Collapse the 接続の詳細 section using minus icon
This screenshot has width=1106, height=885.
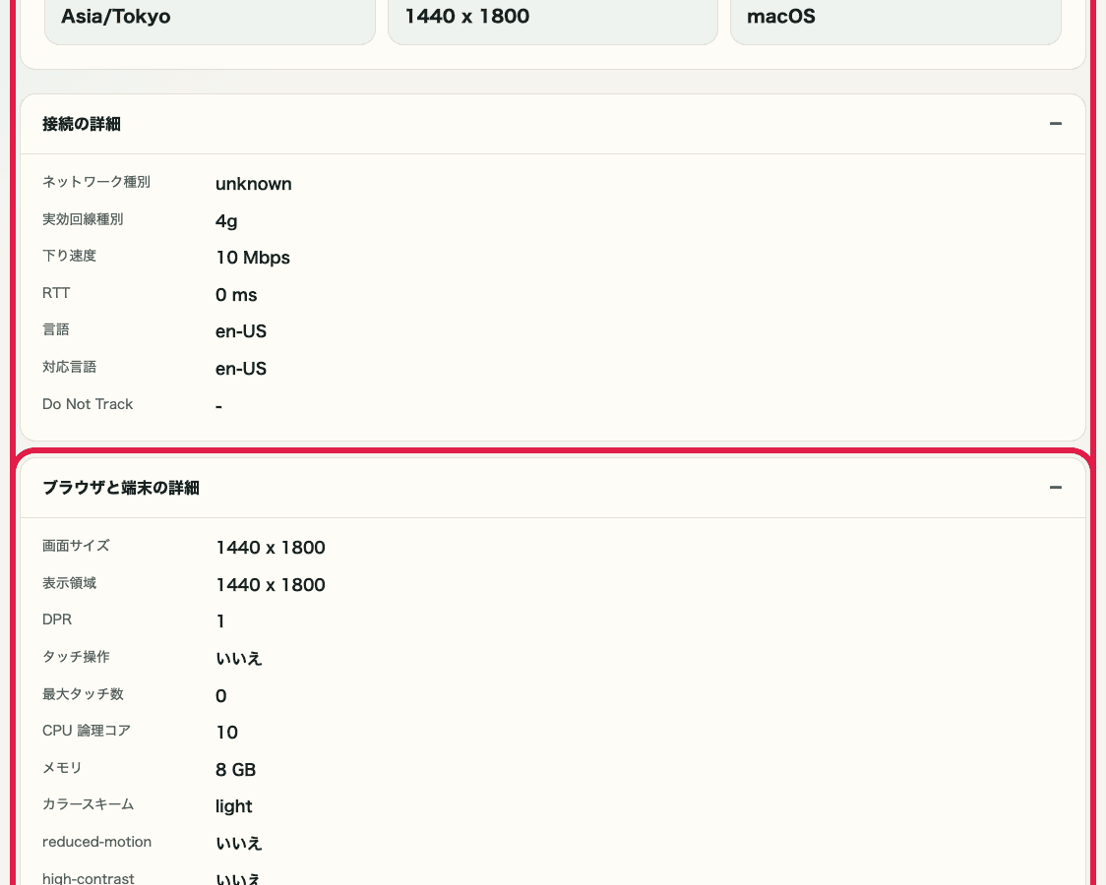pyautogui.click(x=1056, y=124)
